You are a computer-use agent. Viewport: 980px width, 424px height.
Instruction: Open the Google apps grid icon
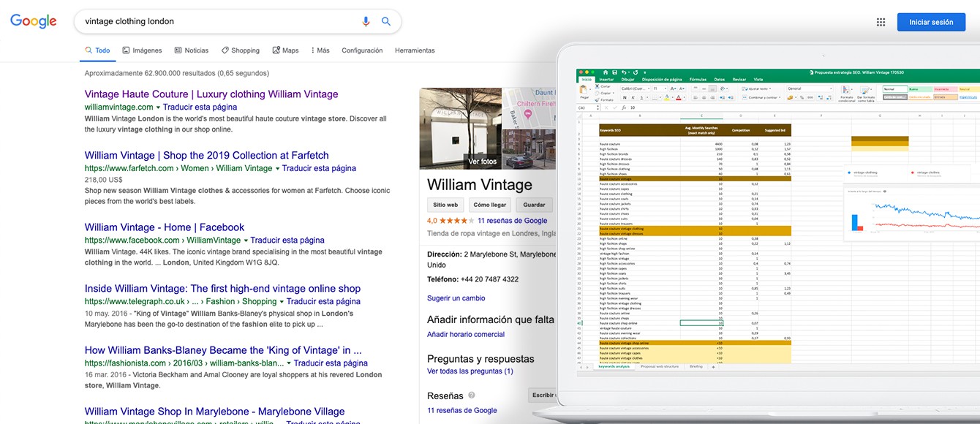(881, 23)
